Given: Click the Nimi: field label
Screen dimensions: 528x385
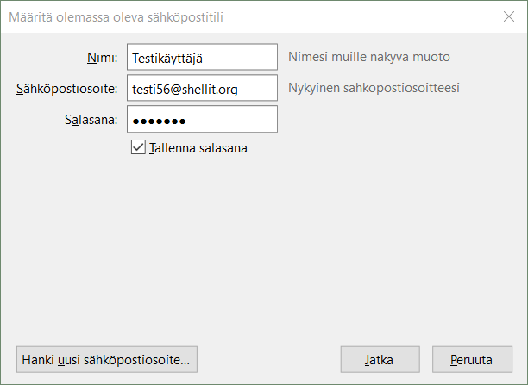Looking at the screenshot, I should coord(103,58).
